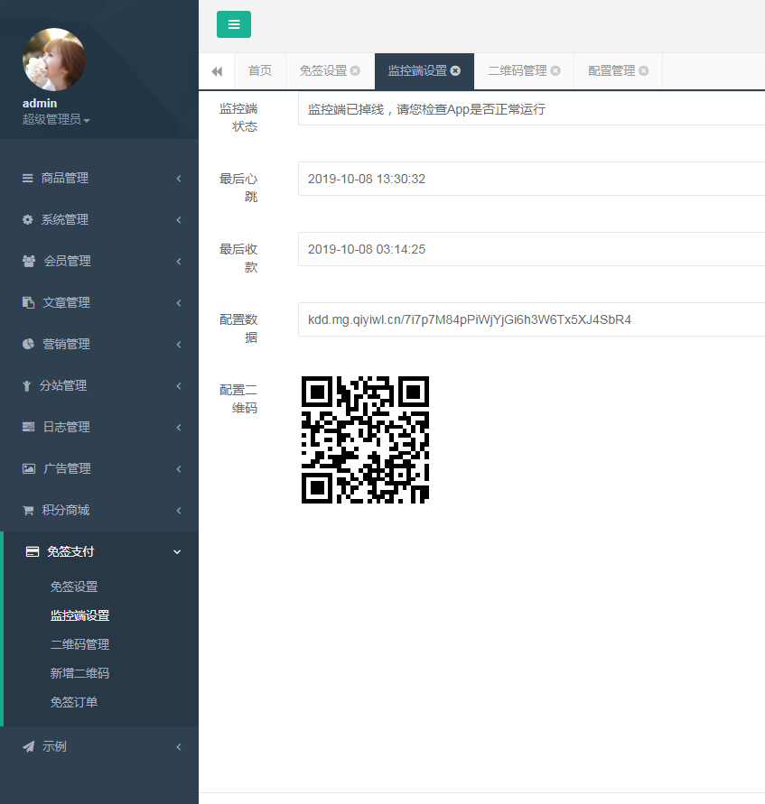Click the 免签支付 credit card icon
The image size is (765, 804).
click(x=33, y=551)
